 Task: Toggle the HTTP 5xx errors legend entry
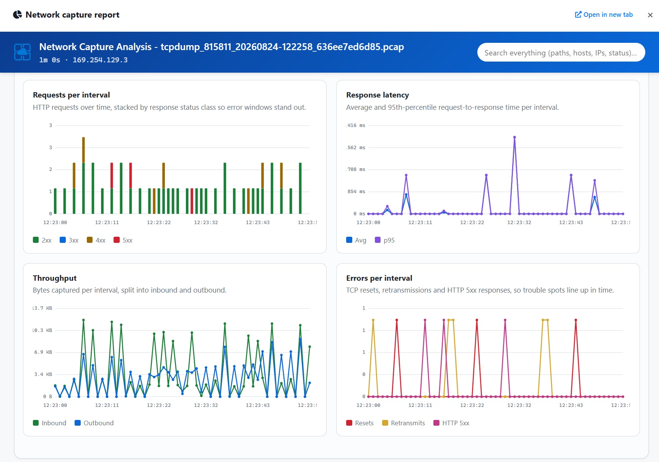451,423
